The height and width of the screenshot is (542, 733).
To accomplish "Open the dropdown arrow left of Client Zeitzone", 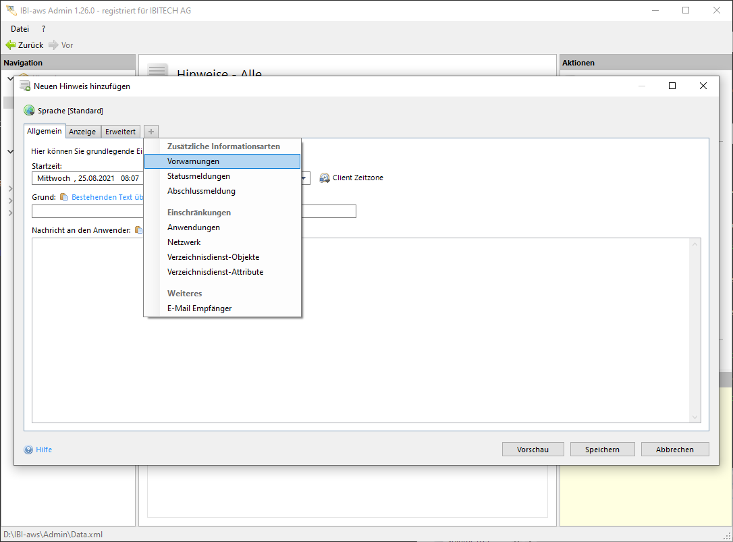I will point(305,179).
